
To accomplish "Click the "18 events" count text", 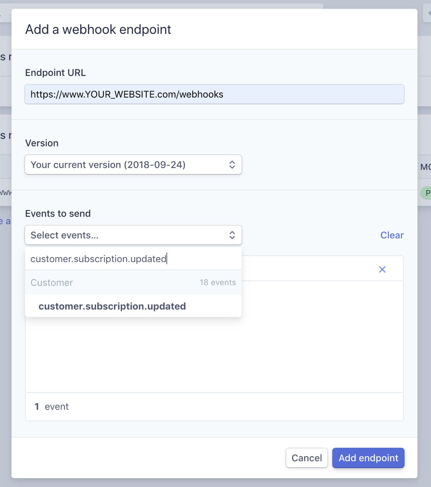I will click(218, 282).
